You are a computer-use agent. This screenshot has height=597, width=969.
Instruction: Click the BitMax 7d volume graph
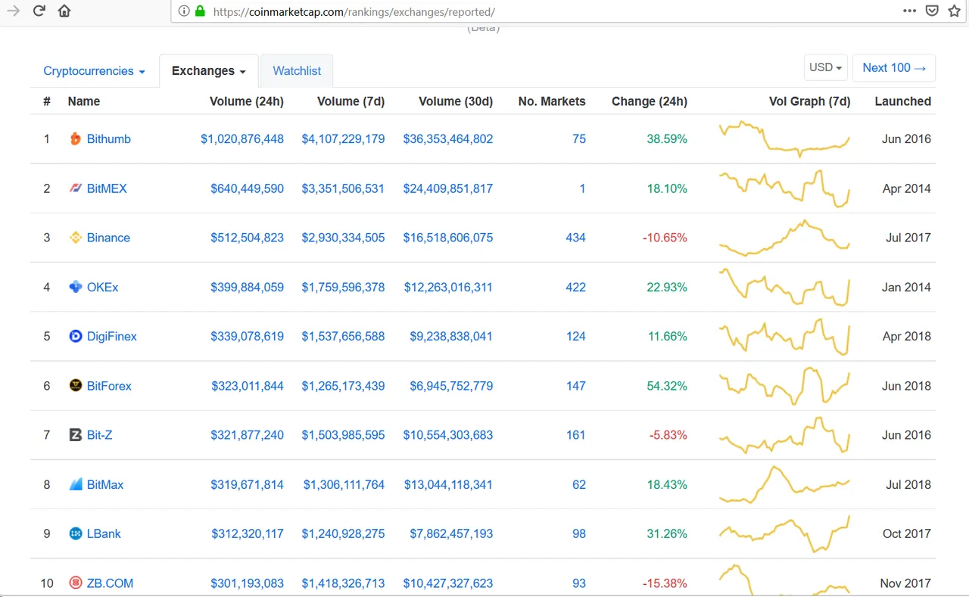pyautogui.click(x=784, y=484)
